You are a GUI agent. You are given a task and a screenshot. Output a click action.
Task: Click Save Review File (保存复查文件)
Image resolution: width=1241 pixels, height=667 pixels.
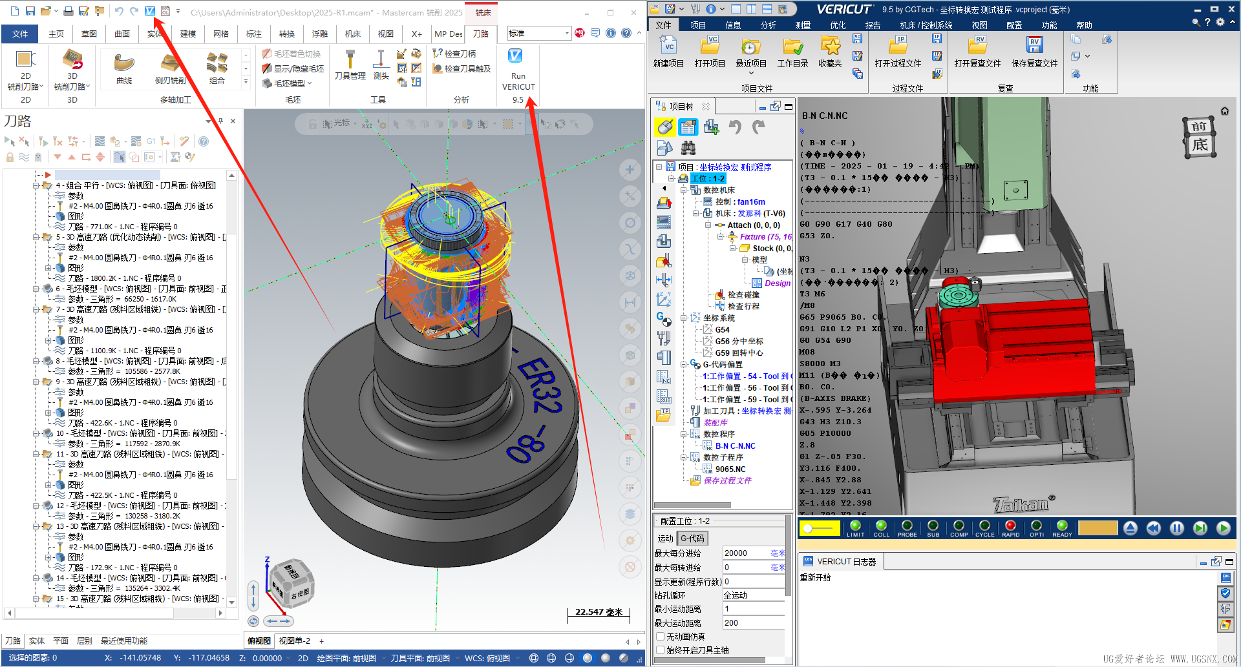1034,52
